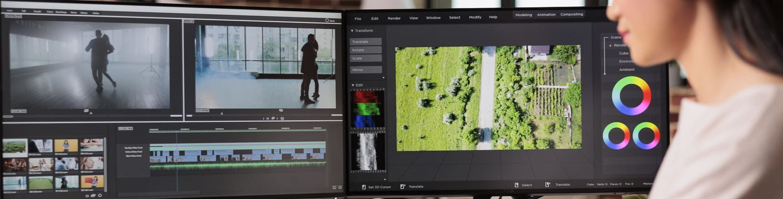Click the Rotate button
Screen dimensions: 783x199
click(365, 50)
